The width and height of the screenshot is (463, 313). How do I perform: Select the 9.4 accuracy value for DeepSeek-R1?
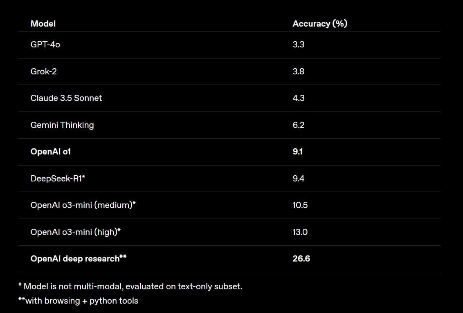299,179
